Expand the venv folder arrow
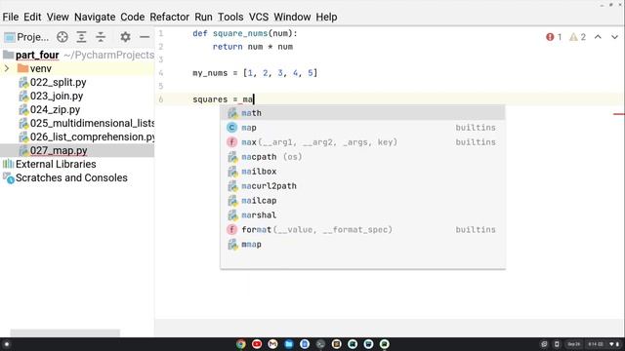 coord(7,68)
